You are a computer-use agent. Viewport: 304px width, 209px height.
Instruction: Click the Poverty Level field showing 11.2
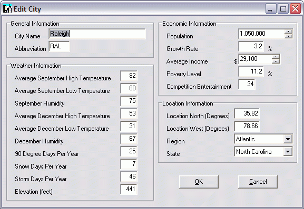click(x=251, y=71)
